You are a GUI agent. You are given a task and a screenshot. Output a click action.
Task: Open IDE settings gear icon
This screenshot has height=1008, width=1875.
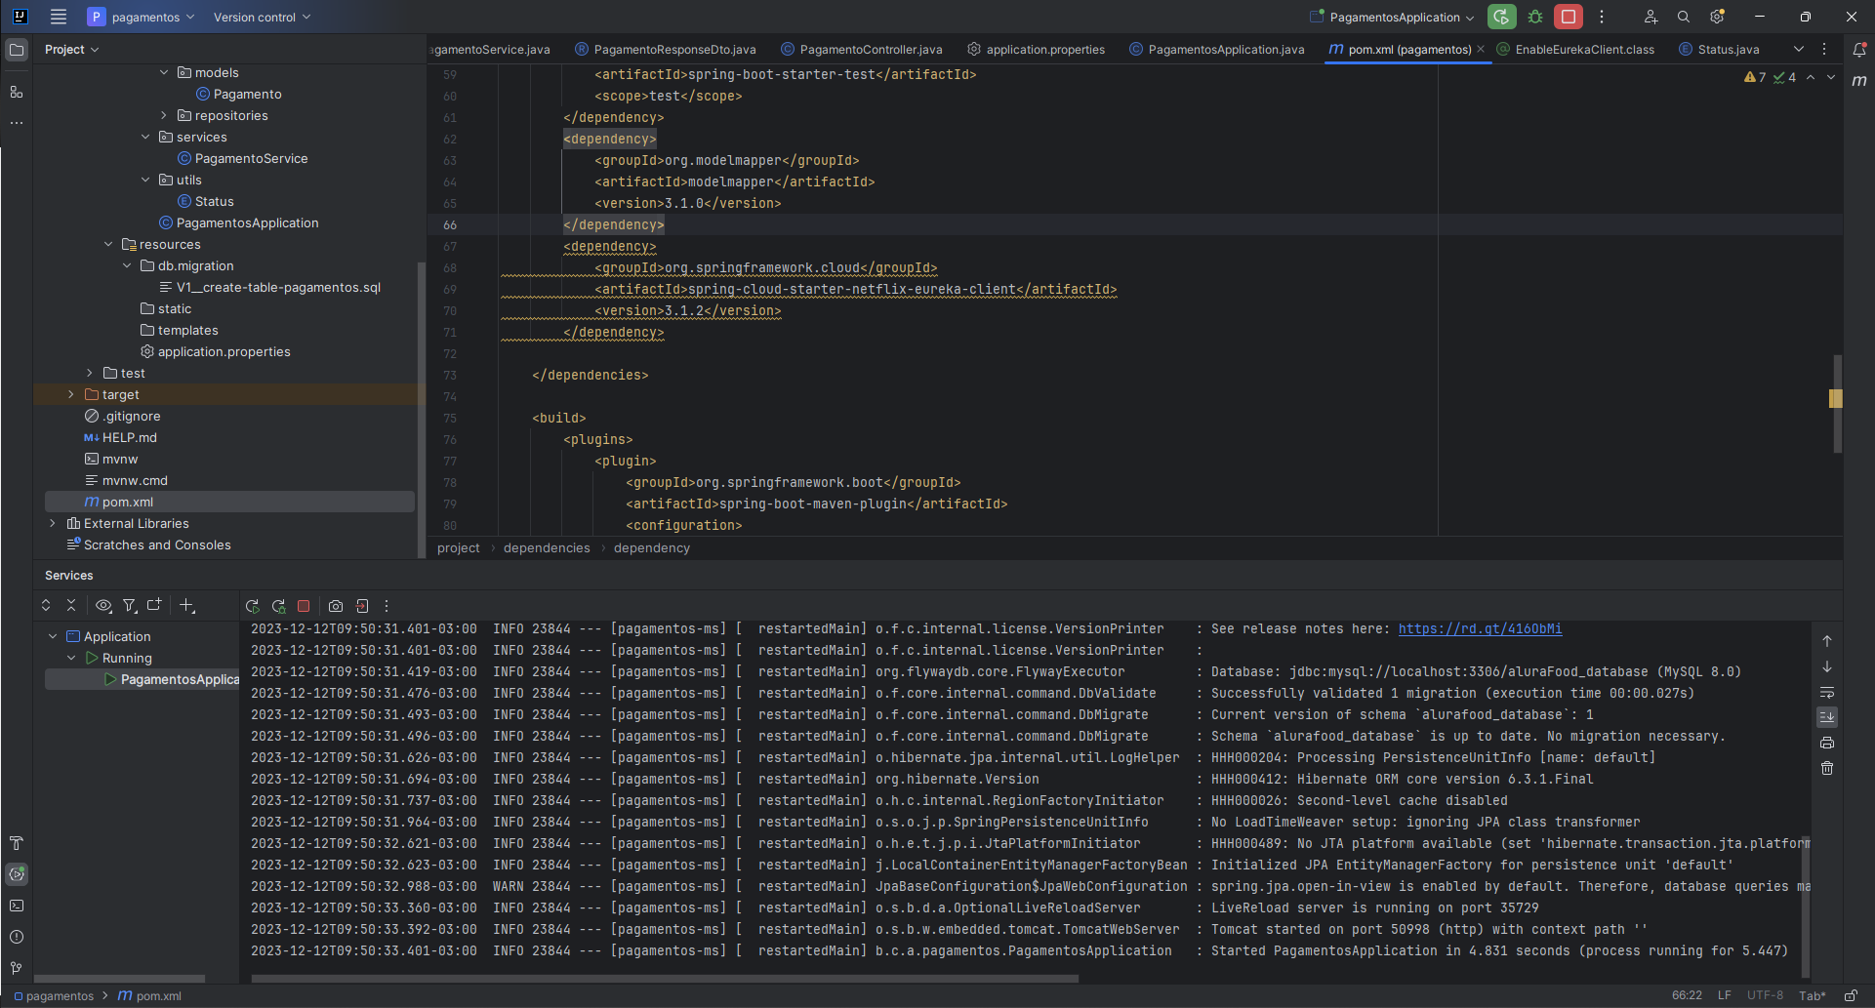pos(1717,17)
